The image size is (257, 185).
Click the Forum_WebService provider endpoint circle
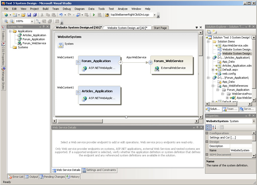click(150, 62)
